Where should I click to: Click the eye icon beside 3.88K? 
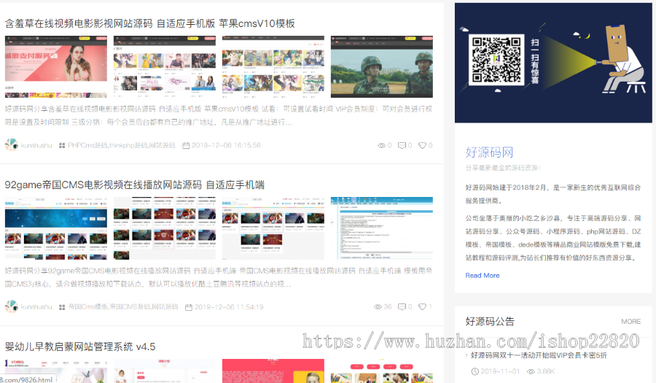pyautogui.click(x=531, y=371)
